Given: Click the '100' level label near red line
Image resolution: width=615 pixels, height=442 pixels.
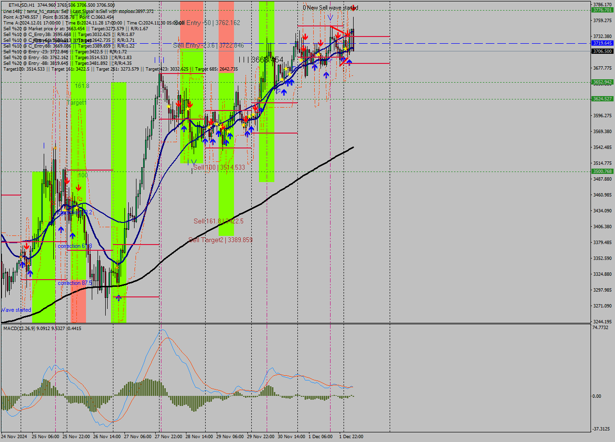Looking at the screenshot, I should (83, 175).
